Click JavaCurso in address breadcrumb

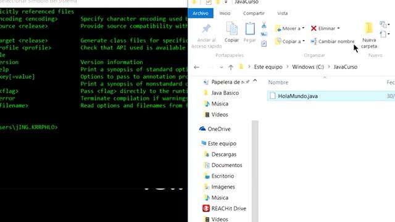pos(346,67)
